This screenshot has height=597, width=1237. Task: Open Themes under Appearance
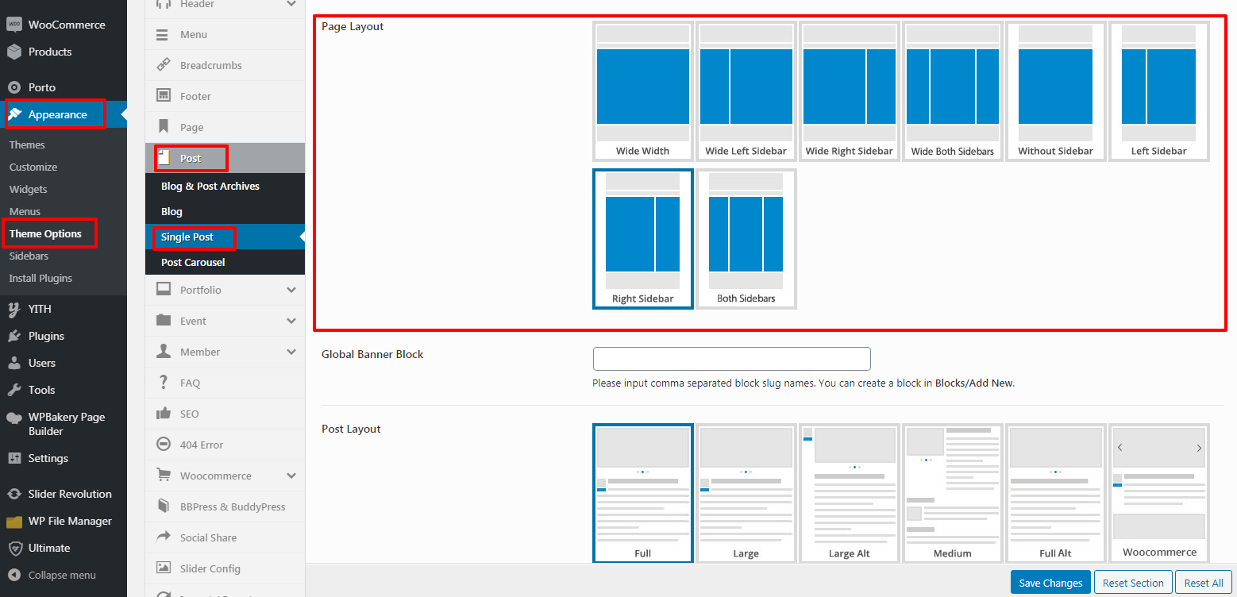tap(27, 144)
